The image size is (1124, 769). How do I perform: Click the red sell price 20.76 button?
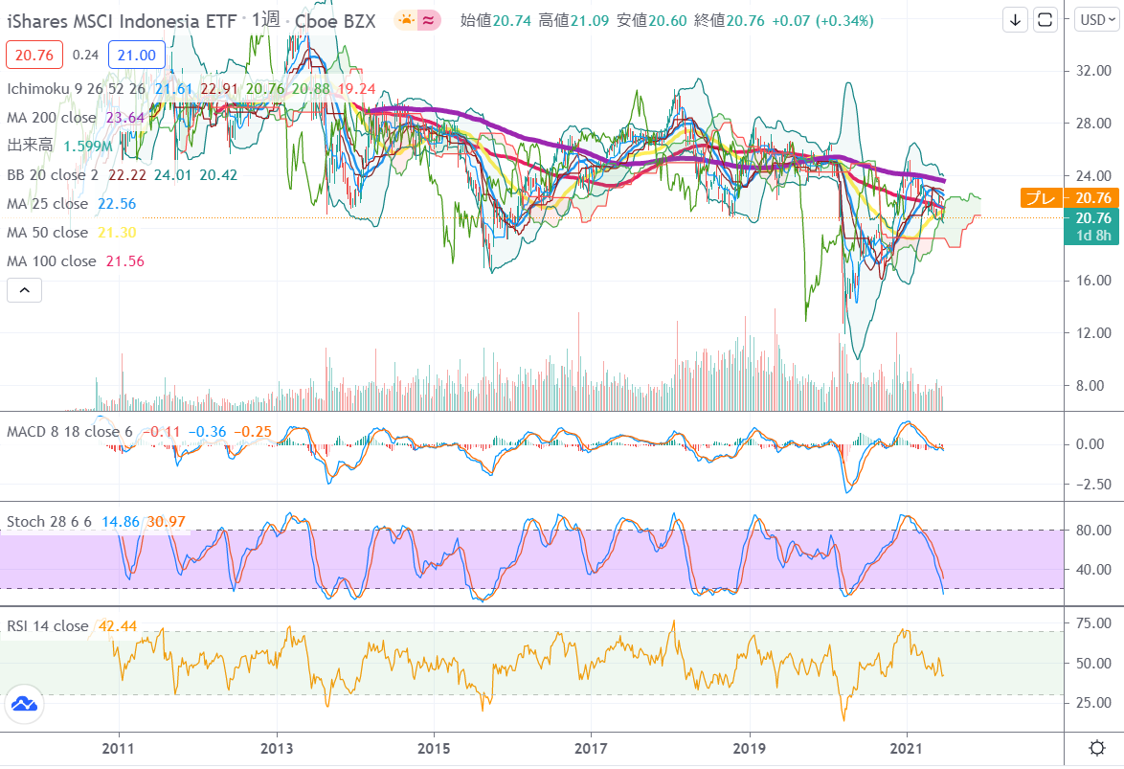[x=34, y=56]
